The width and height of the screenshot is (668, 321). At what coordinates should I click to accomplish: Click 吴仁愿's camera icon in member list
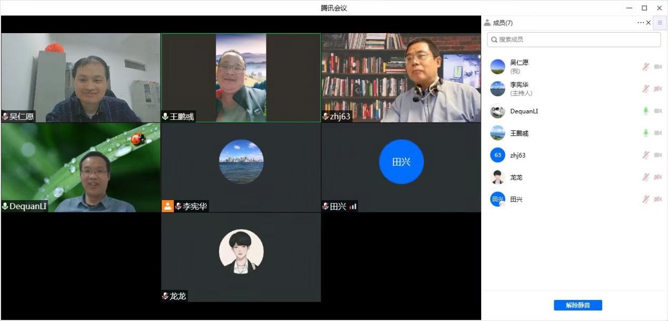click(657, 67)
